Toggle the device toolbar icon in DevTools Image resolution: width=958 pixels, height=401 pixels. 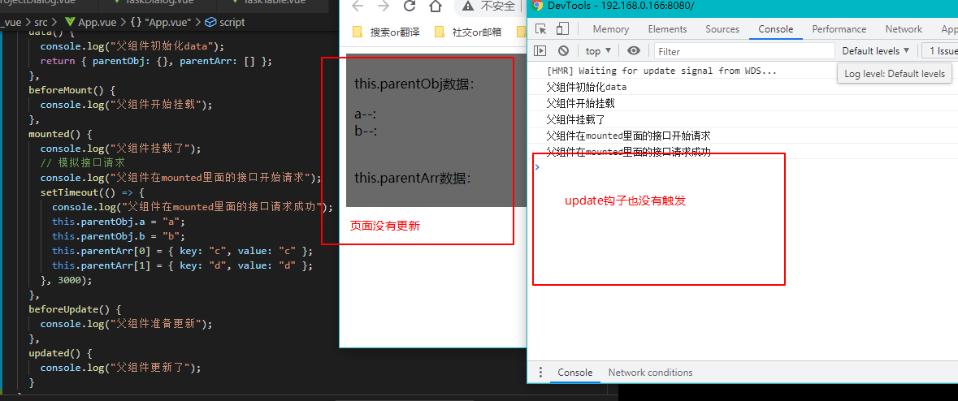[562, 29]
